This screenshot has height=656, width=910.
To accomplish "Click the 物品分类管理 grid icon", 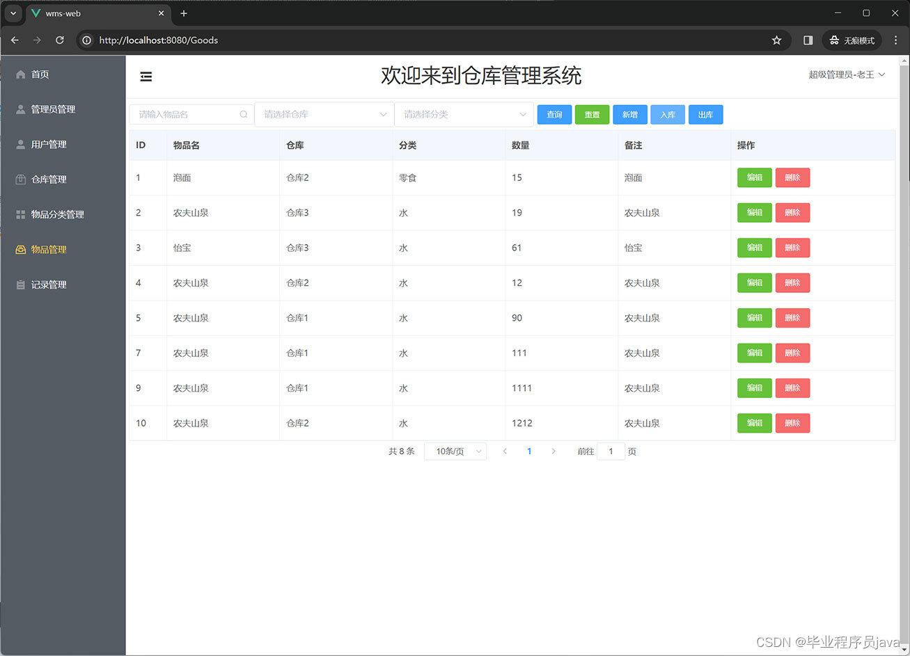I will click(21, 214).
